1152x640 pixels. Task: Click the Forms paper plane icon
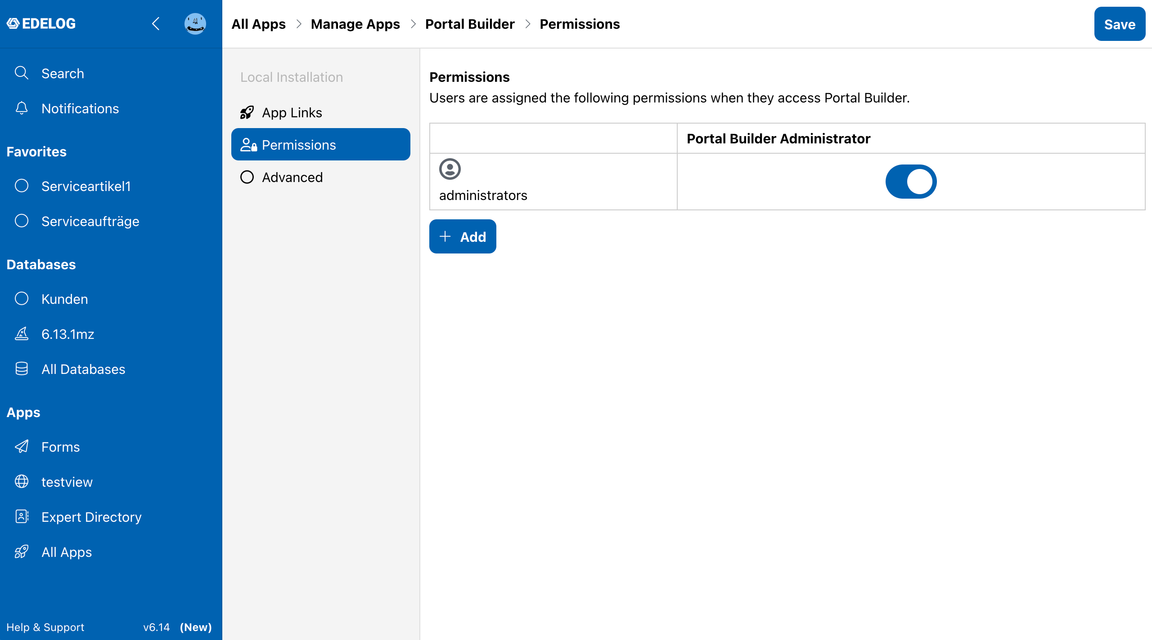pos(22,446)
